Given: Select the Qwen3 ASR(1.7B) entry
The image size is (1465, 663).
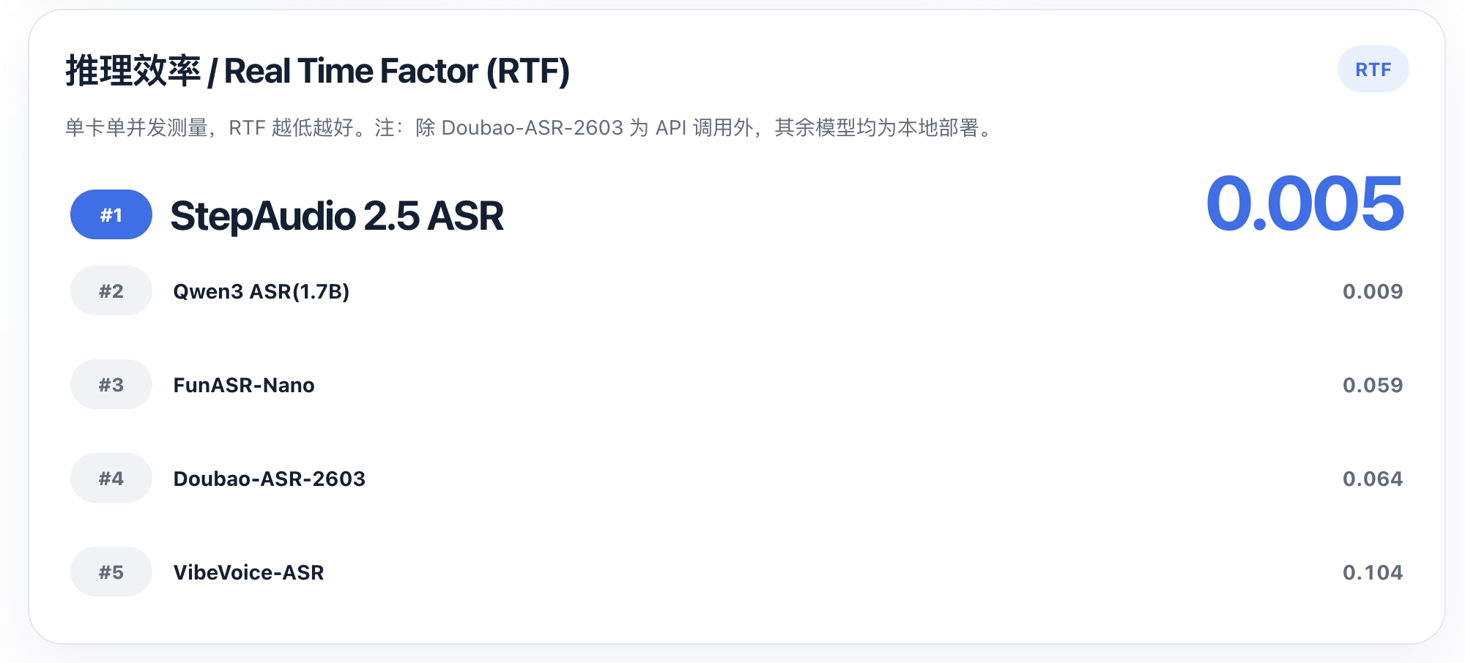Looking at the screenshot, I should click(261, 291).
